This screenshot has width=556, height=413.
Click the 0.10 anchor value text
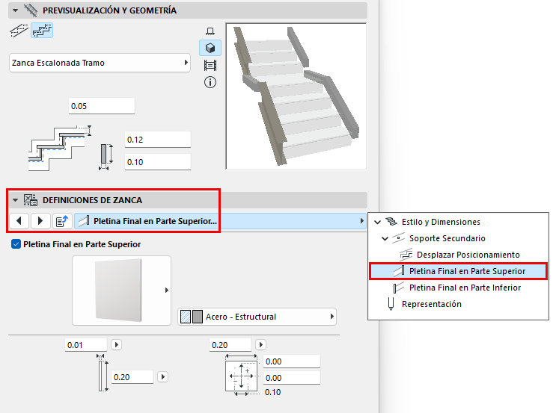click(272, 392)
